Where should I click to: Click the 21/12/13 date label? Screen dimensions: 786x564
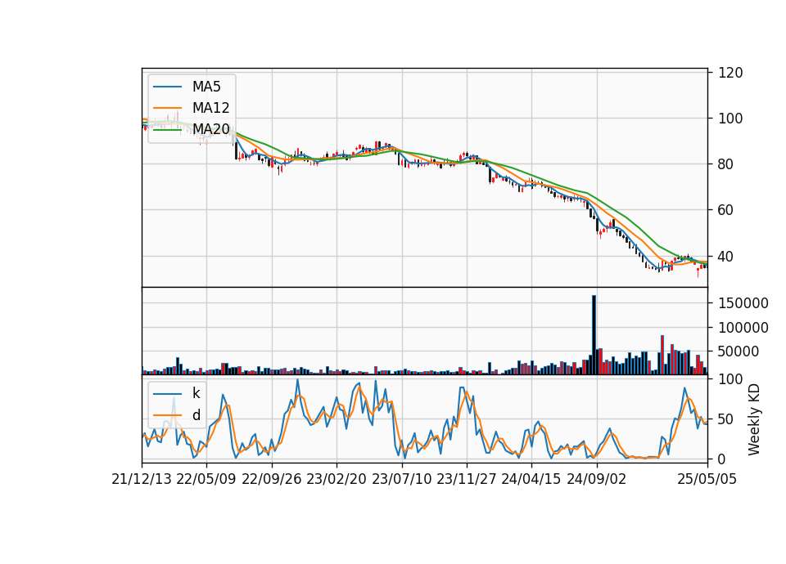pyautogui.click(x=142, y=479)
